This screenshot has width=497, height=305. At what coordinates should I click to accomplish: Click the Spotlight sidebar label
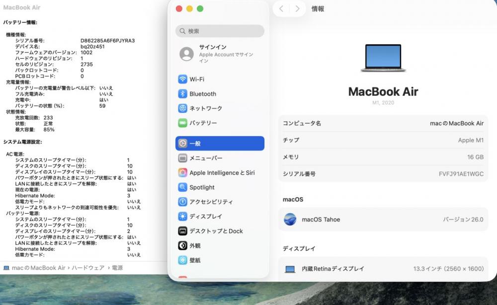(x=202, y=187)
